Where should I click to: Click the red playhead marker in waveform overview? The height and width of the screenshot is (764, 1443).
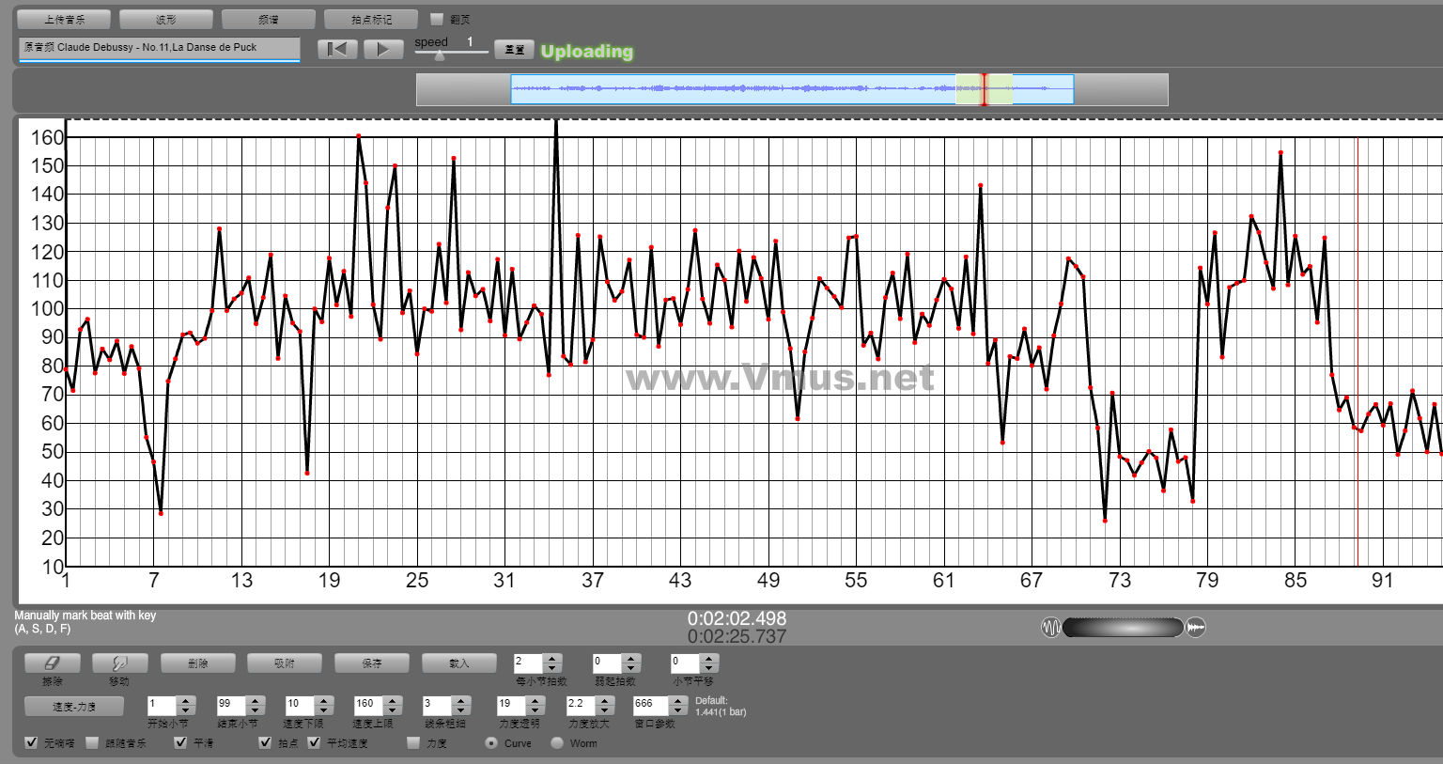[984, 89]
